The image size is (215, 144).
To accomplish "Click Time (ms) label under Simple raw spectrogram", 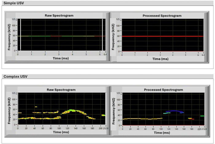I will (x=61, y=58).
